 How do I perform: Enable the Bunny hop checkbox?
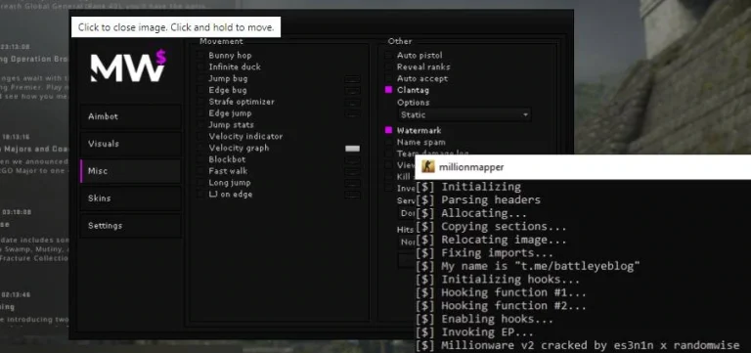tap(200, 56)
